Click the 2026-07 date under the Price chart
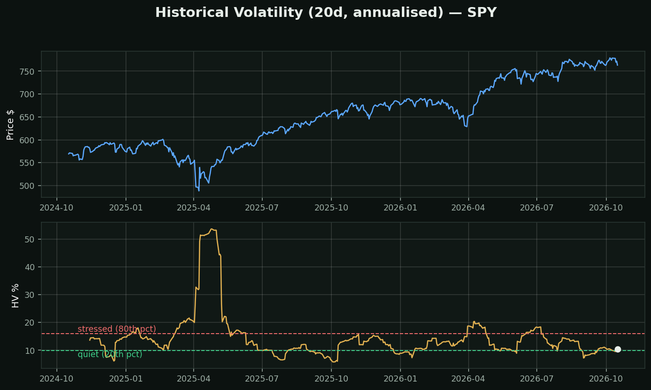This screenshot has height=390, width=651. pyautogui.click(x=536, y=207)
